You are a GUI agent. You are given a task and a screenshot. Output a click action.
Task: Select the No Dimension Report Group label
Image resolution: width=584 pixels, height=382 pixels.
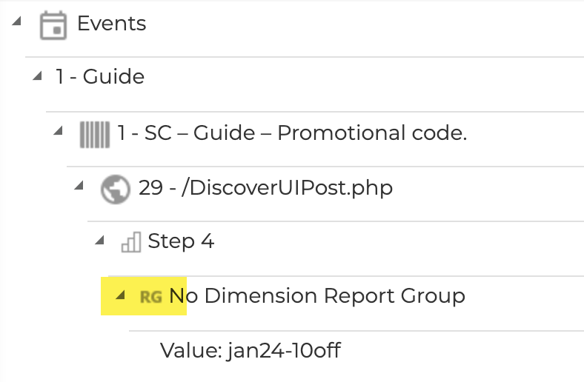click(x=317, y=296)
